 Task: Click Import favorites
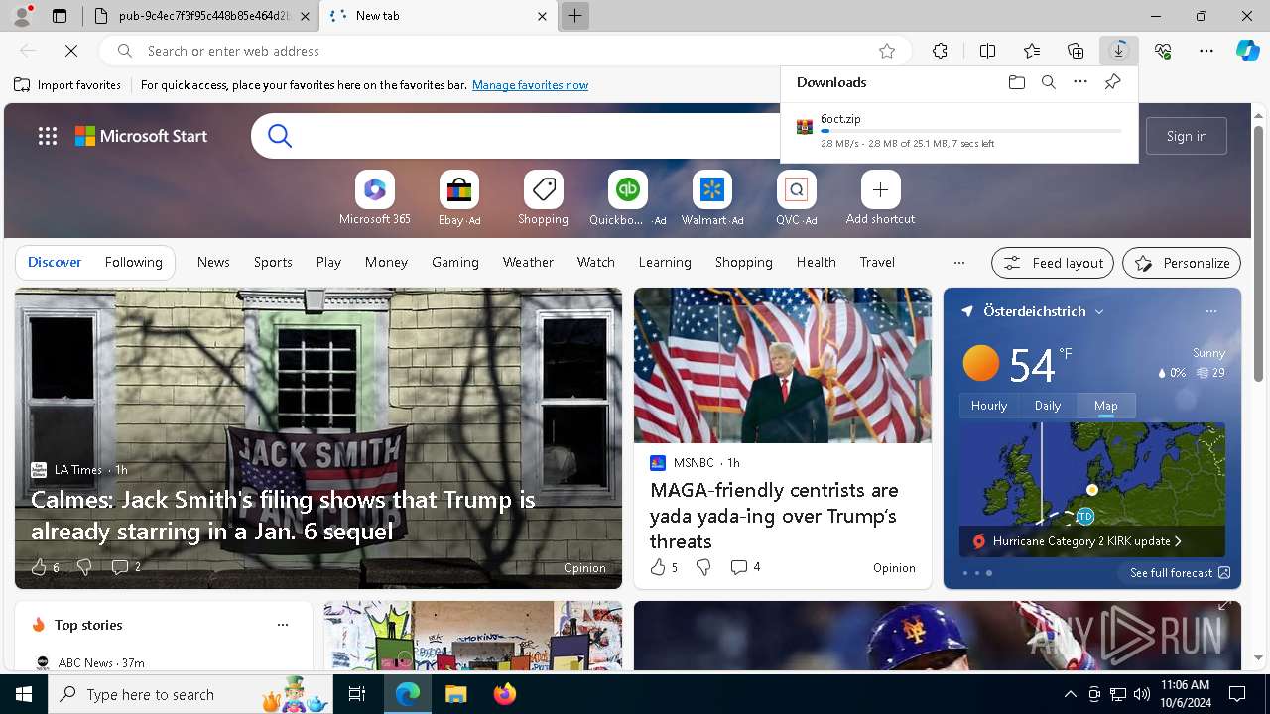[67, 85]
